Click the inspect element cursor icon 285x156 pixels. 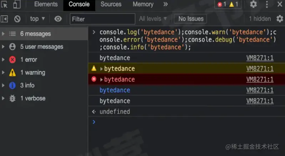(5, 5)
